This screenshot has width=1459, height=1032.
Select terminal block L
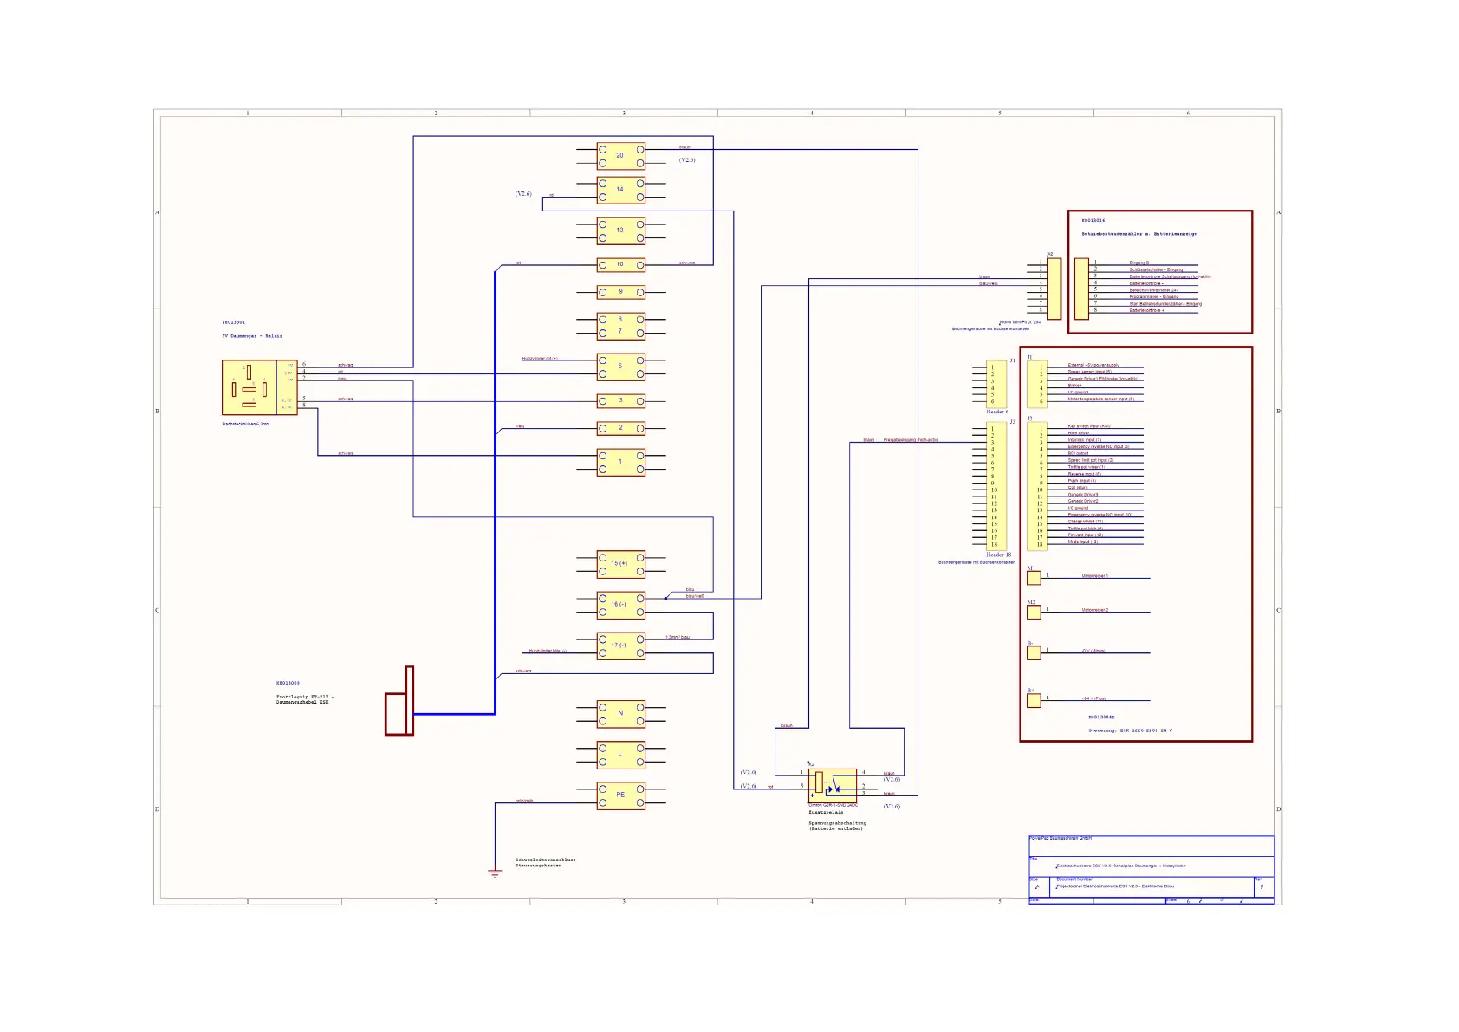point(620,755)
